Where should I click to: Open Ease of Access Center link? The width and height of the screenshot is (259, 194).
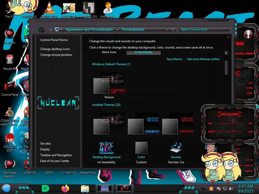click(x=55, y=161)
